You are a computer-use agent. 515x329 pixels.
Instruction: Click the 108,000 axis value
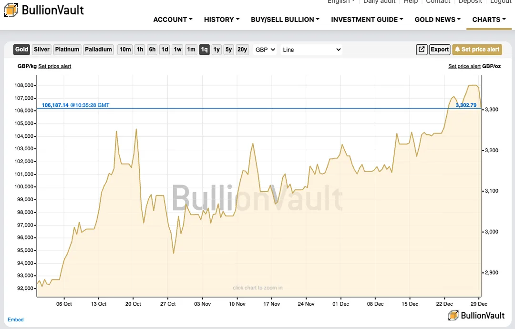coord(24,85)
